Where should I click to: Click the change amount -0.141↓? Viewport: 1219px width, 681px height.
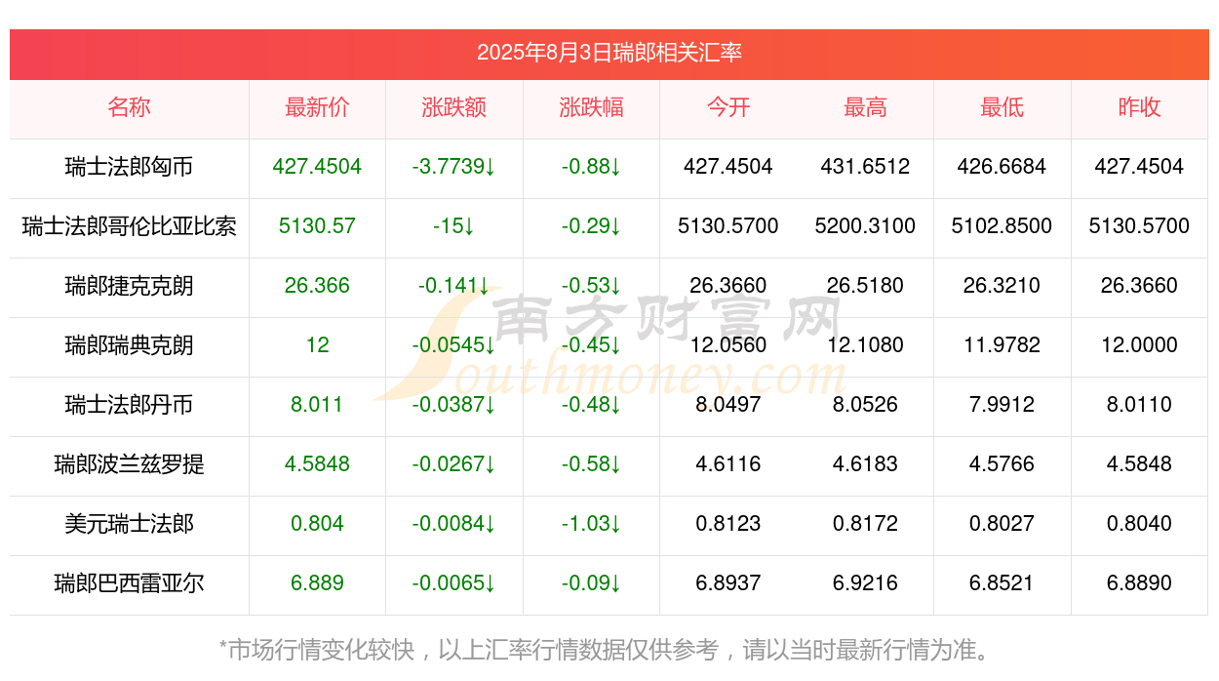pyautogui.click(x=454, y=286)
